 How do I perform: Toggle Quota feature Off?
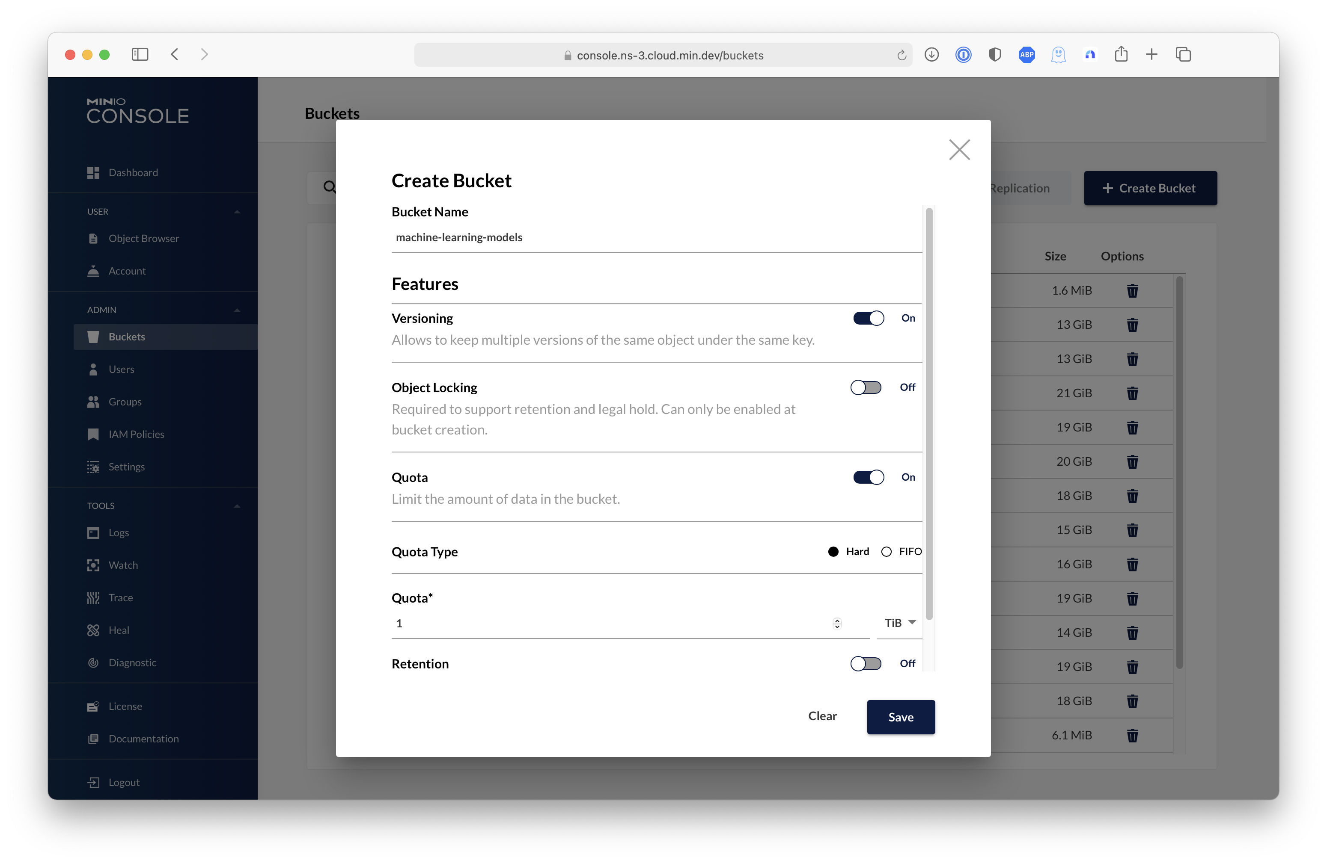(x=868, y=476)
